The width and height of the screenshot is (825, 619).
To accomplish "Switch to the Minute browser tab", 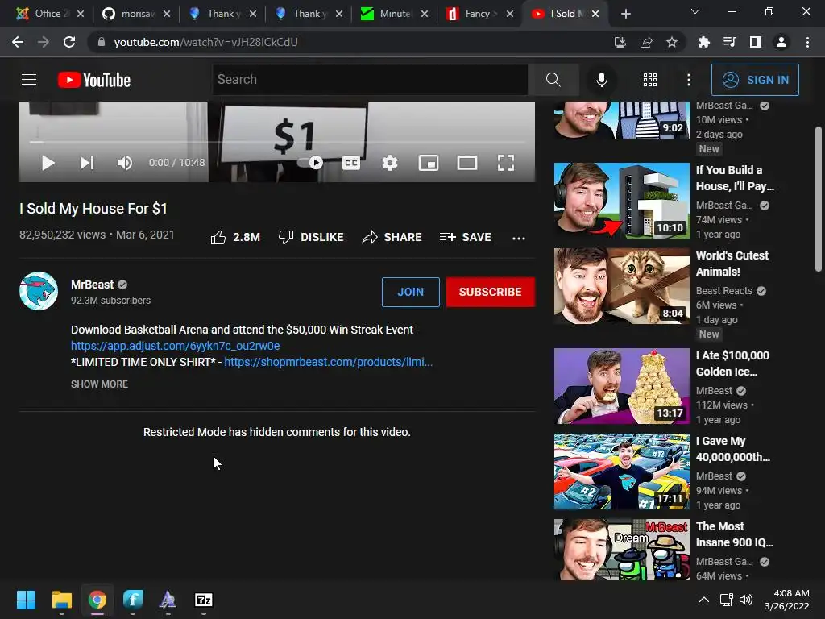I will 395,14.
